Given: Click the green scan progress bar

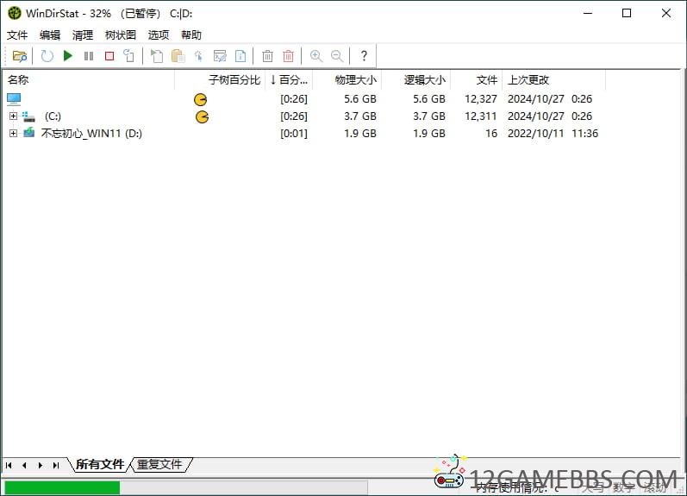Looking at the screenshot, I should (x=62, y=487).
